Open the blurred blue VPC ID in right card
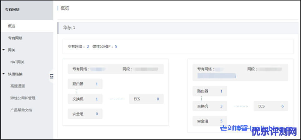The image size is (301, 140). point(216,76)
